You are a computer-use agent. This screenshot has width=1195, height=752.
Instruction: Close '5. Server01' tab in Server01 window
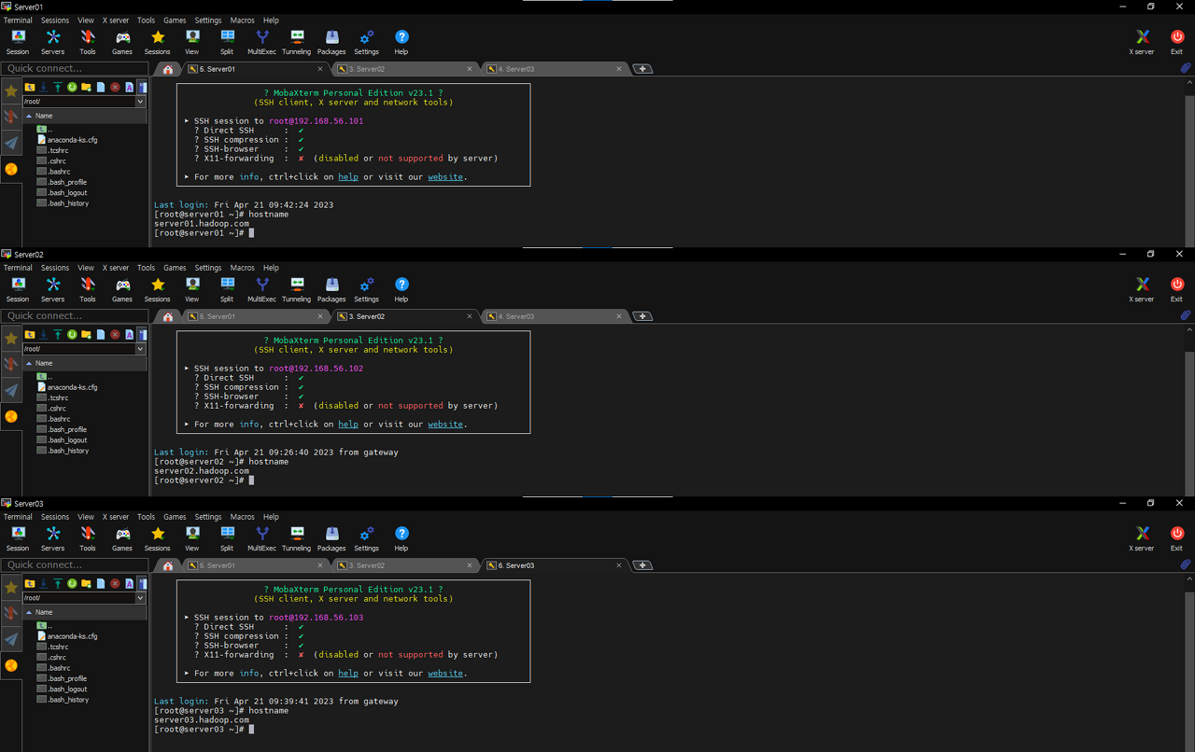320,69
